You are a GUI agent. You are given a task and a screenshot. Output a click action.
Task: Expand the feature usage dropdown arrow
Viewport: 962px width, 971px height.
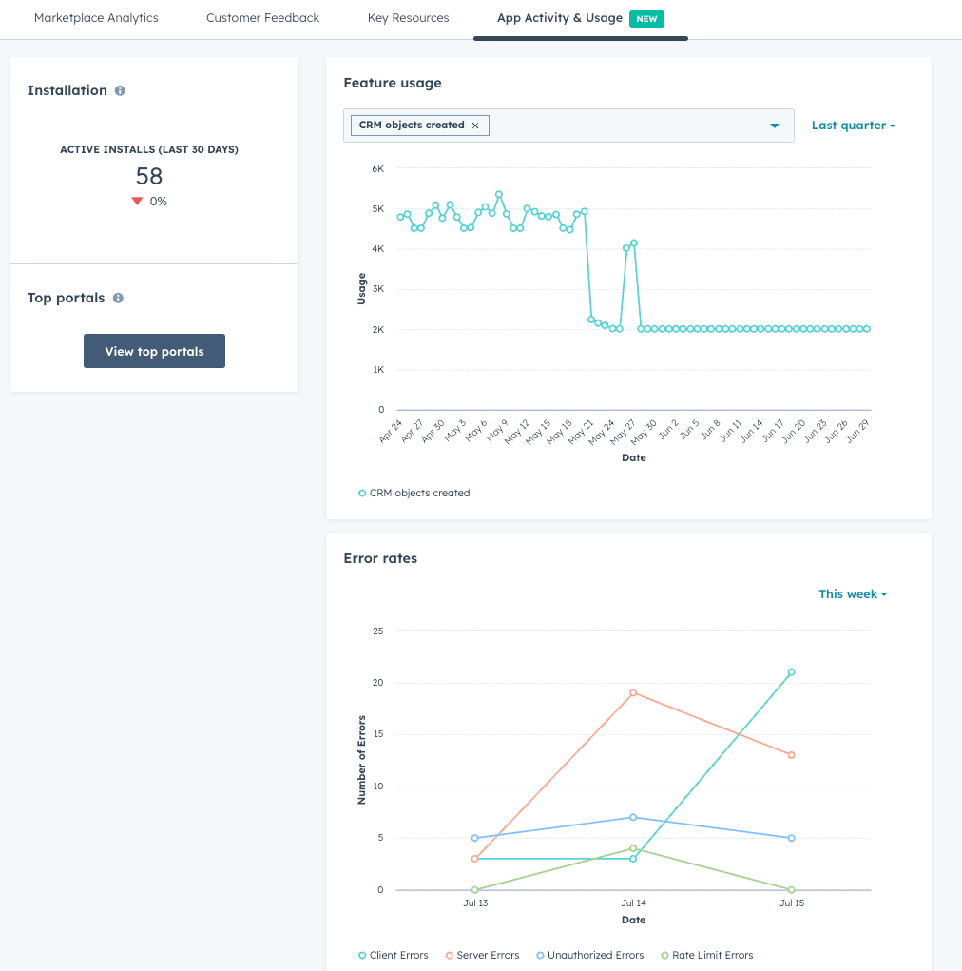click(774, 126)
